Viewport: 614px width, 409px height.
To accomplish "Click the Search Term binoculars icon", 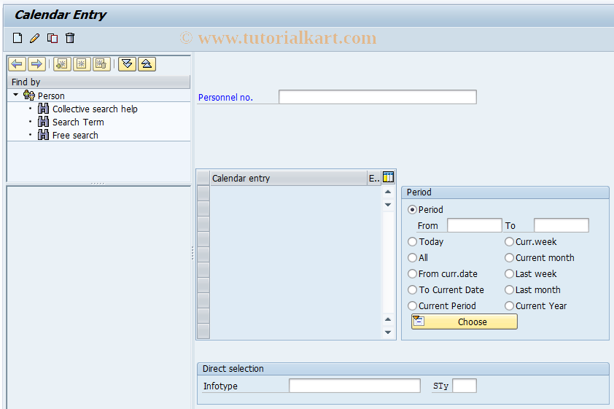I will pyautogui.click(x=43, y=122).
